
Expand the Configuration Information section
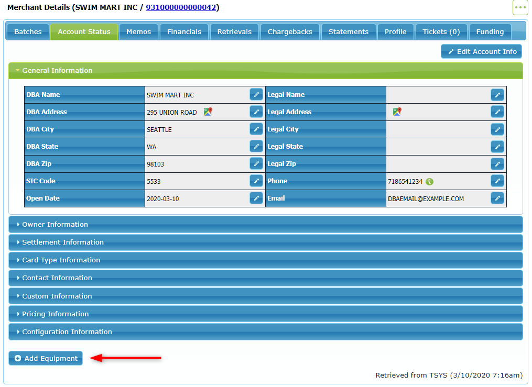click(x=265, y=332)
